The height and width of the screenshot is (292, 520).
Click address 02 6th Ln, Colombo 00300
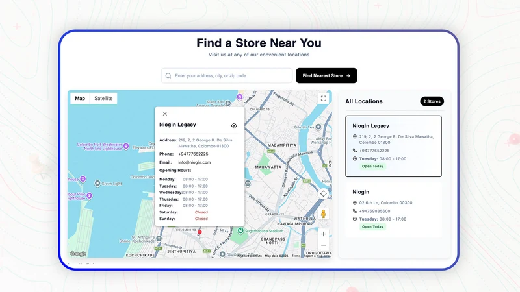point(385,202)
